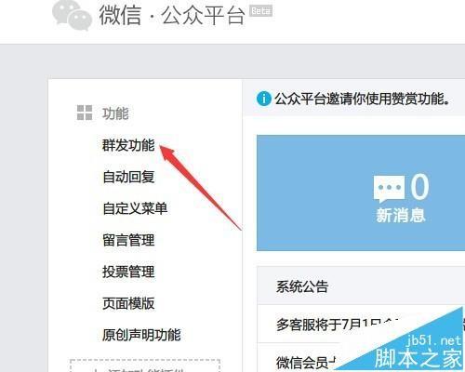
Task: Click the 功能 section heading
Action: pos(115,113)
